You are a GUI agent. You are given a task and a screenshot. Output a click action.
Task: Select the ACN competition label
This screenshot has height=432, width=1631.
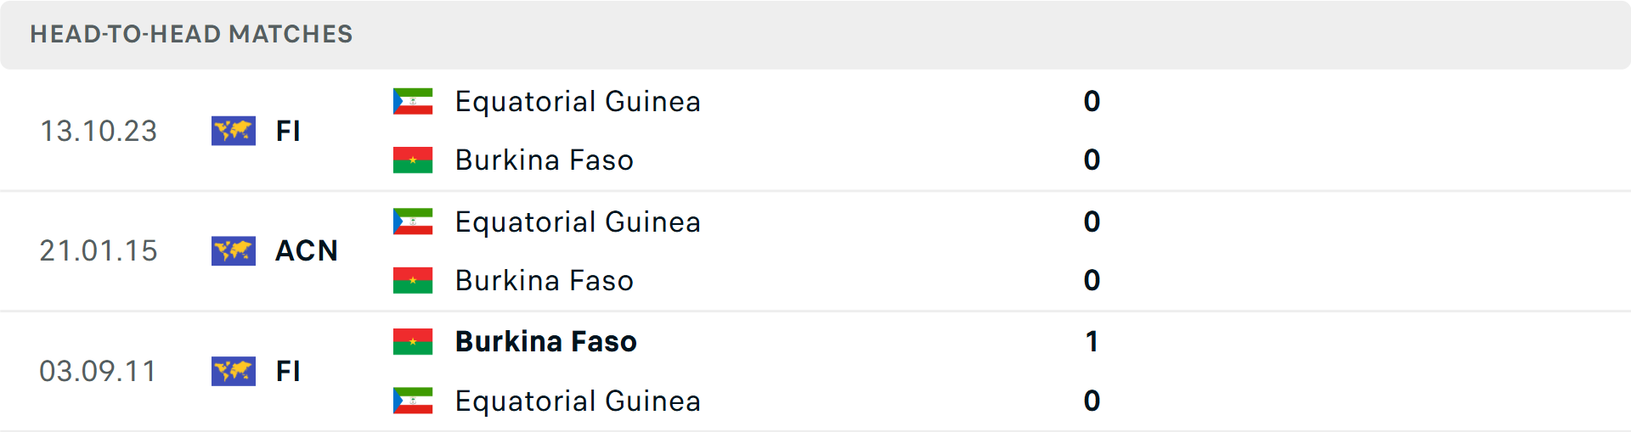tap(307, 251)
